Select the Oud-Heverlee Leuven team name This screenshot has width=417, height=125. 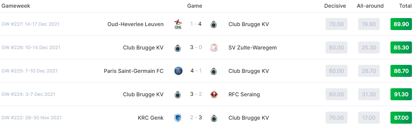point(135,24)
